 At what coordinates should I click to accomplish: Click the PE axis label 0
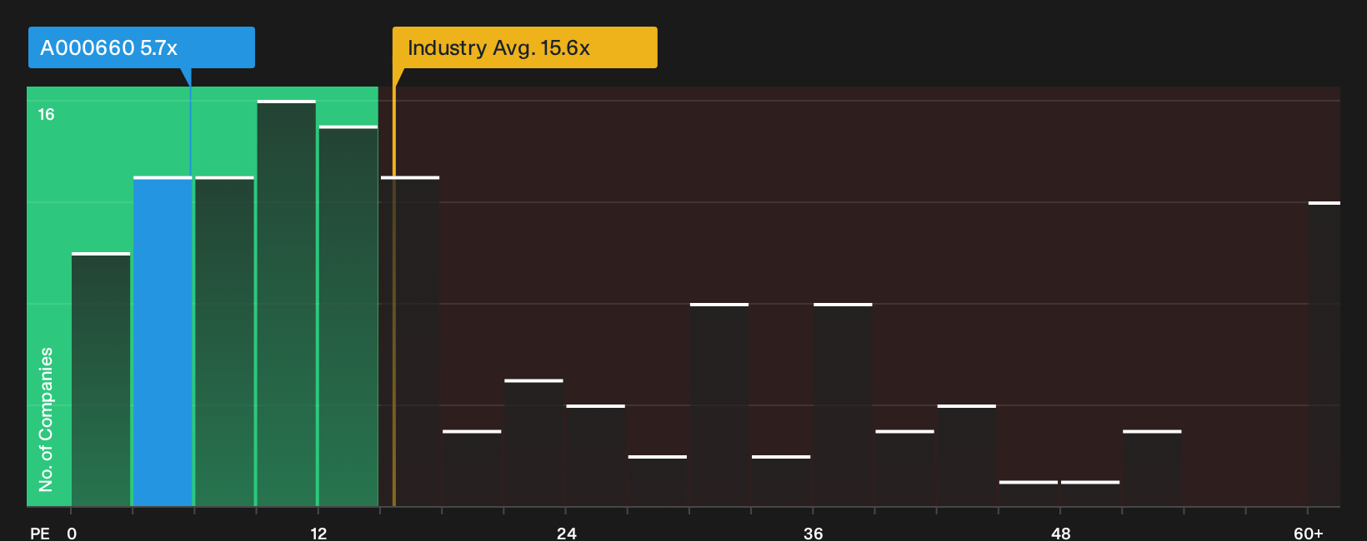(x=72, y=534)
